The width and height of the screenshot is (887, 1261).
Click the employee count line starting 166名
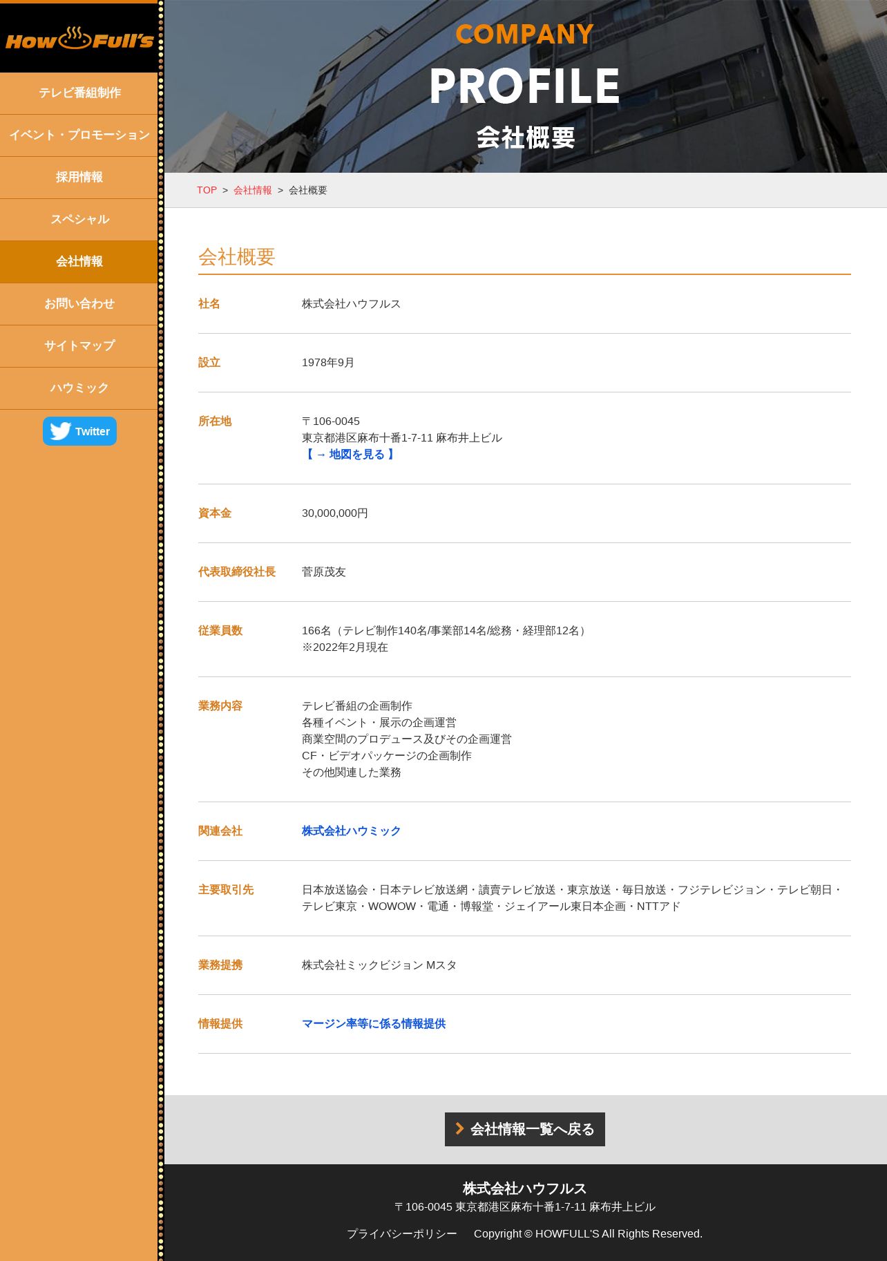(x=446, y=631)
